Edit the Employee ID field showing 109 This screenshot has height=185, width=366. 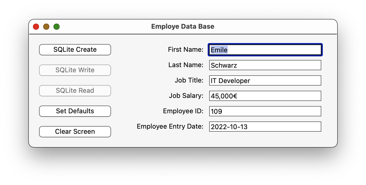tap(265, 111)
